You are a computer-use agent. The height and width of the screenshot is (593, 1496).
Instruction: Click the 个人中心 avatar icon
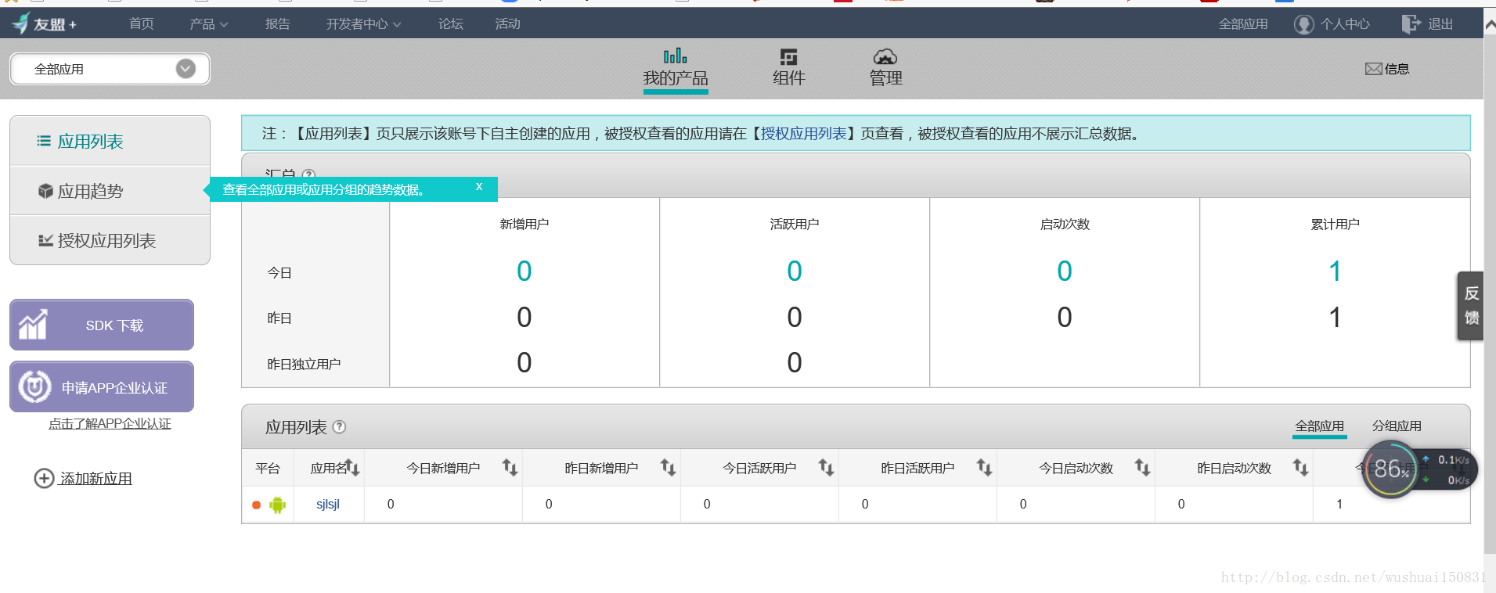pos(1303,24)
